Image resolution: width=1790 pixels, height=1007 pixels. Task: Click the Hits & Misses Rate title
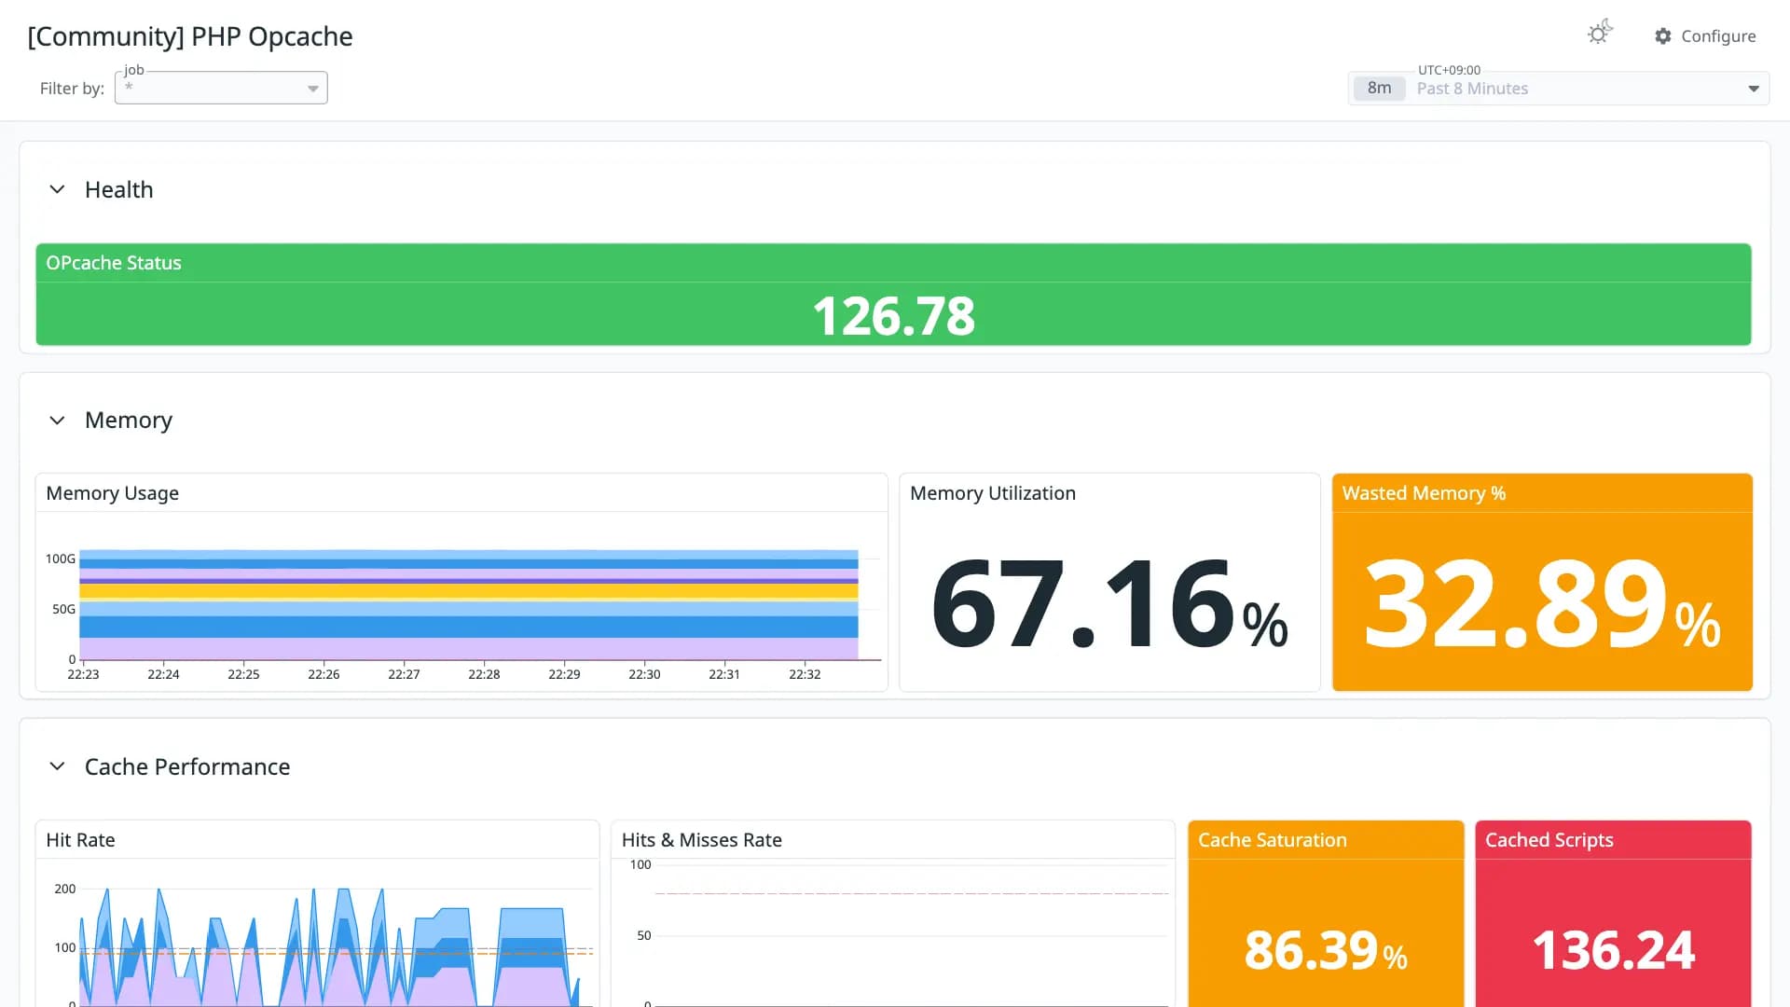pyautogui.click(x=702, y=840)
